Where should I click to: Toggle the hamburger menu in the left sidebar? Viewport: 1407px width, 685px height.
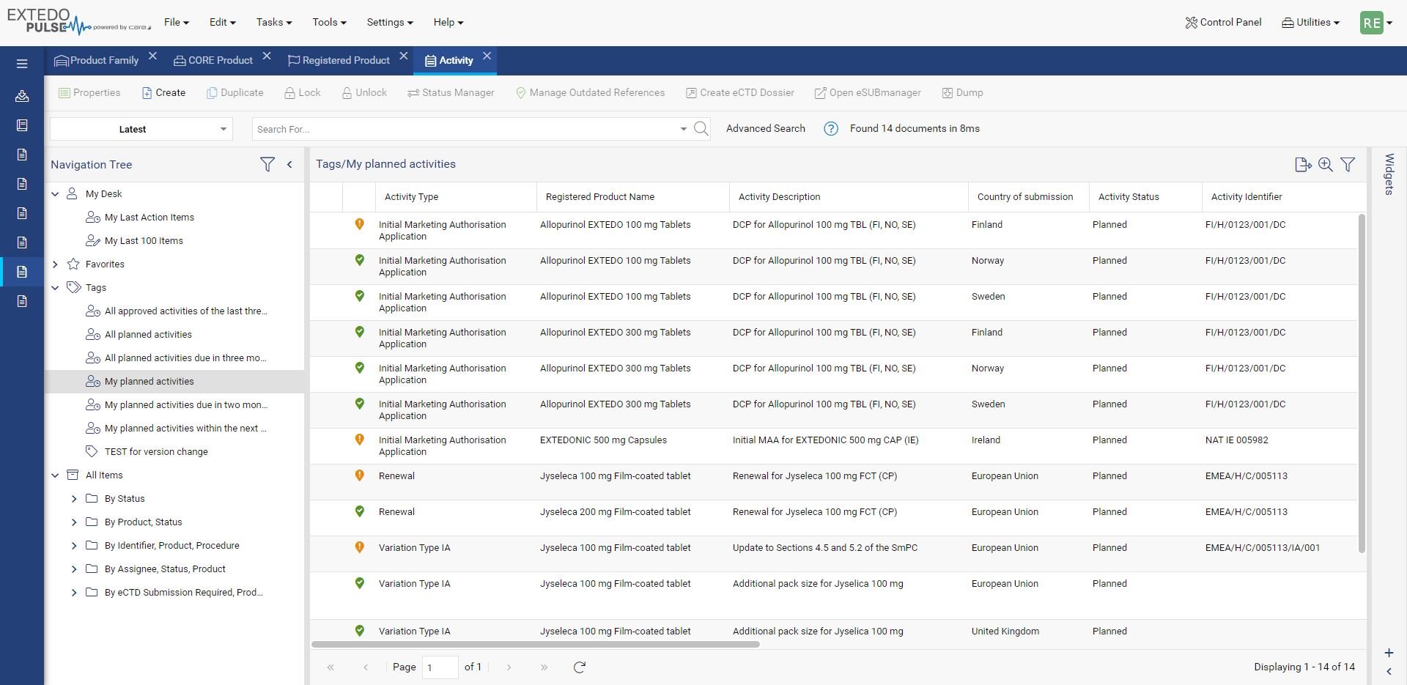(22, 63)
